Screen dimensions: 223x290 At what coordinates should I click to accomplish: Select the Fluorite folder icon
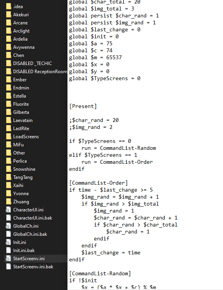coord(9,104)
